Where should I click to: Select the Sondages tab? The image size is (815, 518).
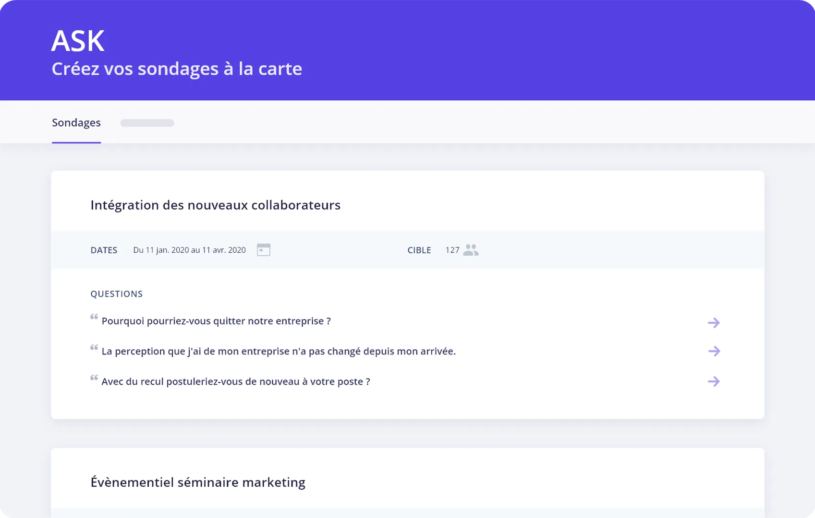[76, 123]
